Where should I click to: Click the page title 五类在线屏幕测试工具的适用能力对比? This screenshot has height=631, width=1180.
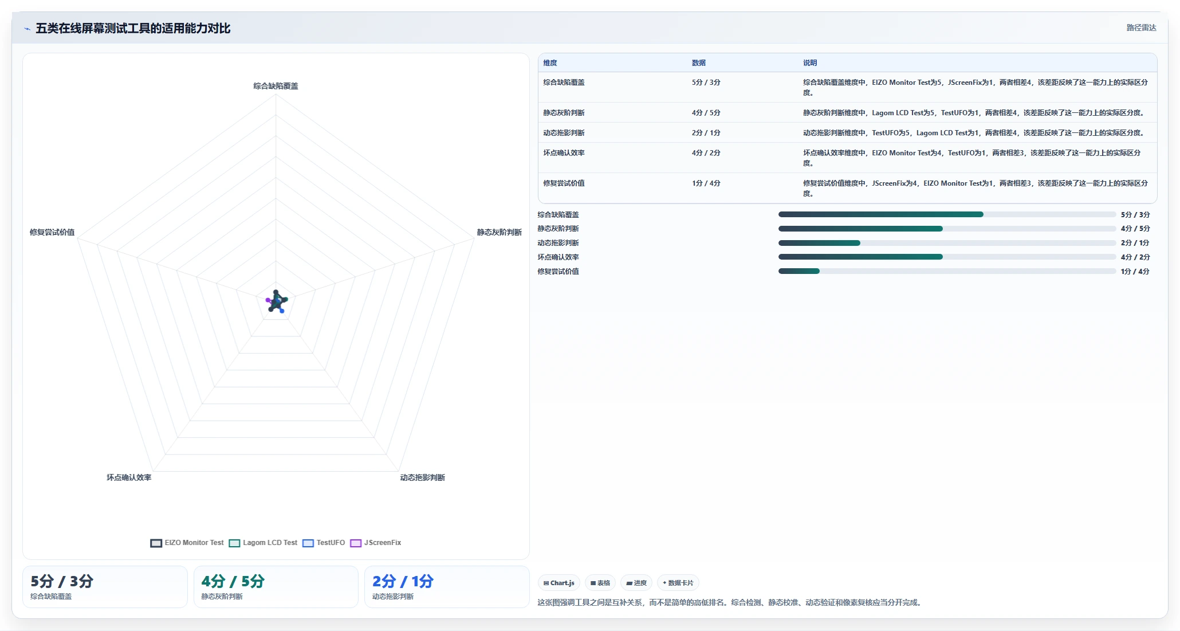coord(133,29)
